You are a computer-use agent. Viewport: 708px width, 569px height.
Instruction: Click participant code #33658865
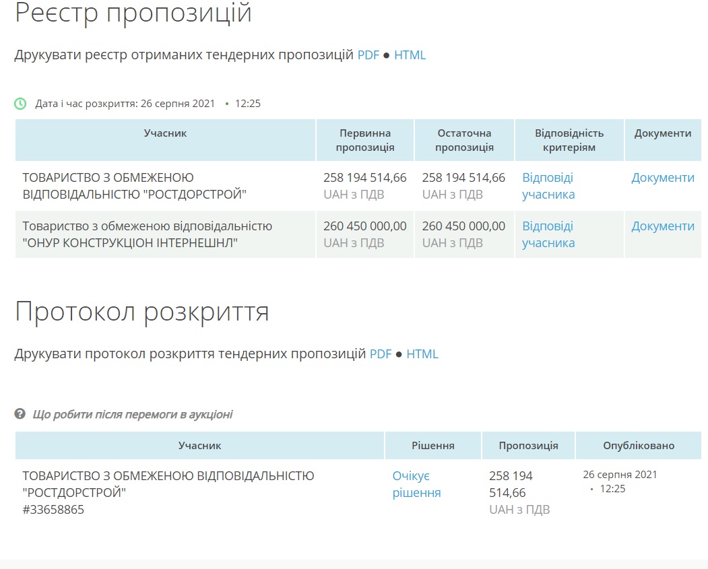tap(53, 510)
